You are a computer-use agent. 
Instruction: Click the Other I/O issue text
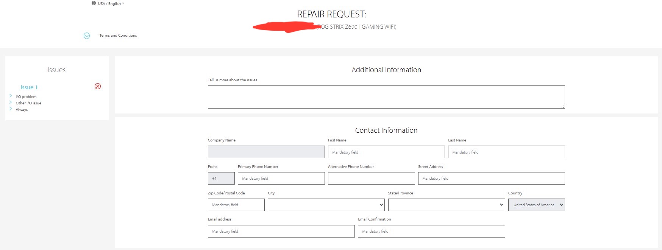(28, 103)
